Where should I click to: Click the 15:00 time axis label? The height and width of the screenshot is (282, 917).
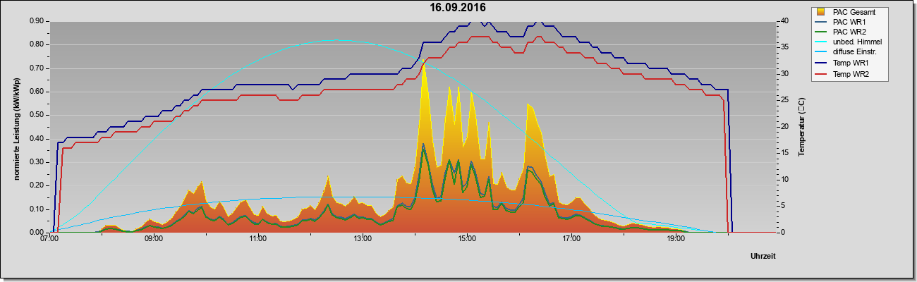[x=467, y=239]
